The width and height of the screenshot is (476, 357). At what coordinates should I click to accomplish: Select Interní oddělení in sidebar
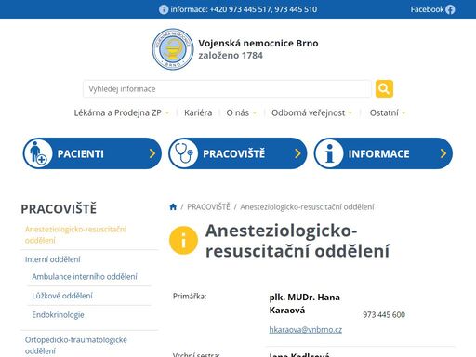53,259
